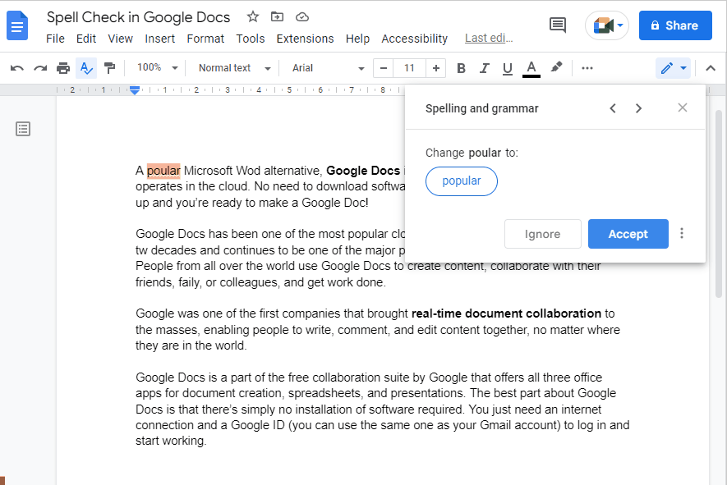Go to previous spelling suggestion

[x=613, y=108]
